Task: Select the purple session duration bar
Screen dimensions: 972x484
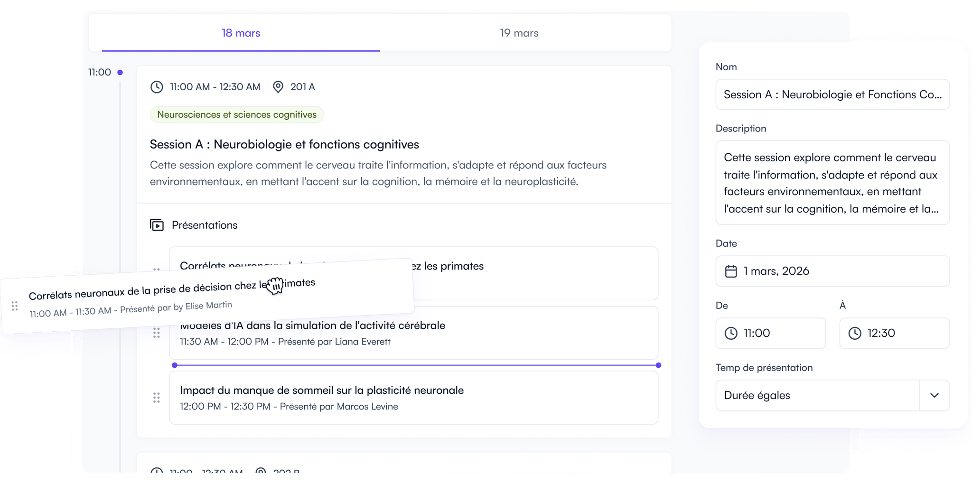Action: click(415, 365)
